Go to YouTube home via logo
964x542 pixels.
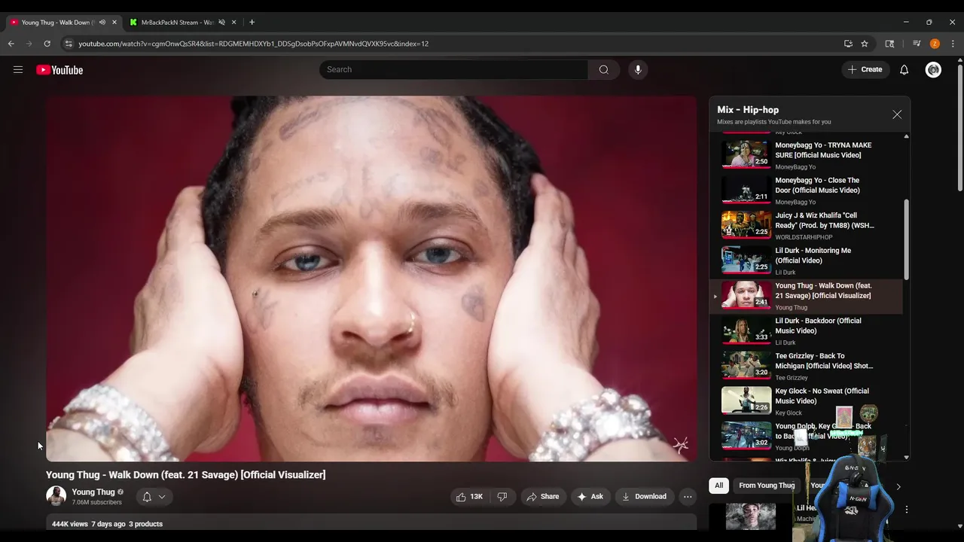pos(59,70)
